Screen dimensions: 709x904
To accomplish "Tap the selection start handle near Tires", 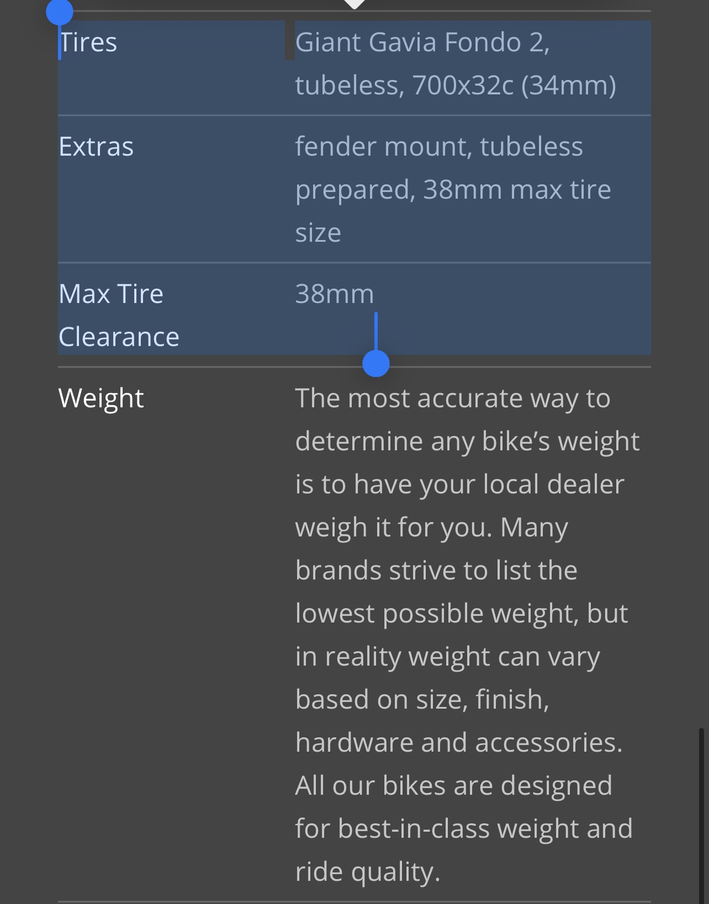I will (60, 12).
